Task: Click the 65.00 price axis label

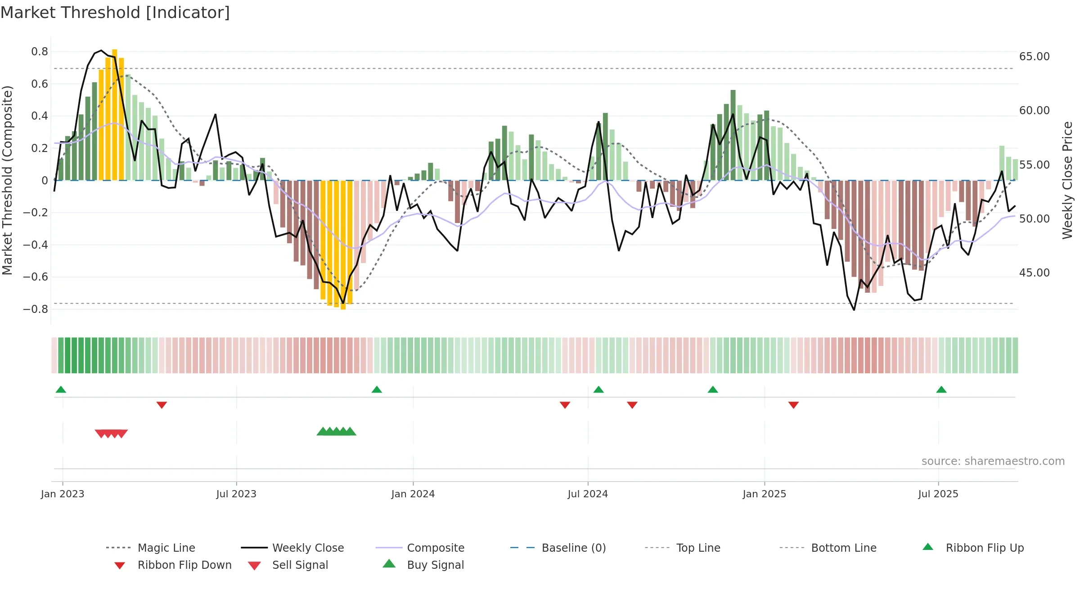Action: [x=1035, y=57]
